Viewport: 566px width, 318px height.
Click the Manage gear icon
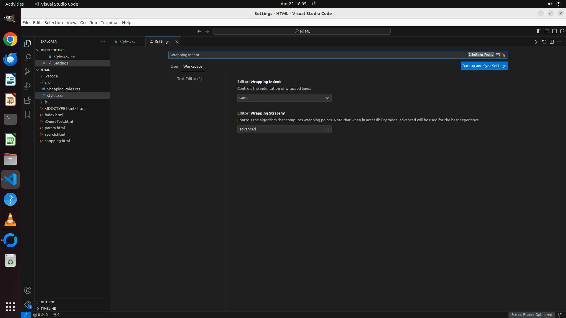pyautogui.click(x=28, y=304)
